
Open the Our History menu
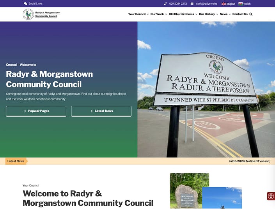click(x=208, y=14)
